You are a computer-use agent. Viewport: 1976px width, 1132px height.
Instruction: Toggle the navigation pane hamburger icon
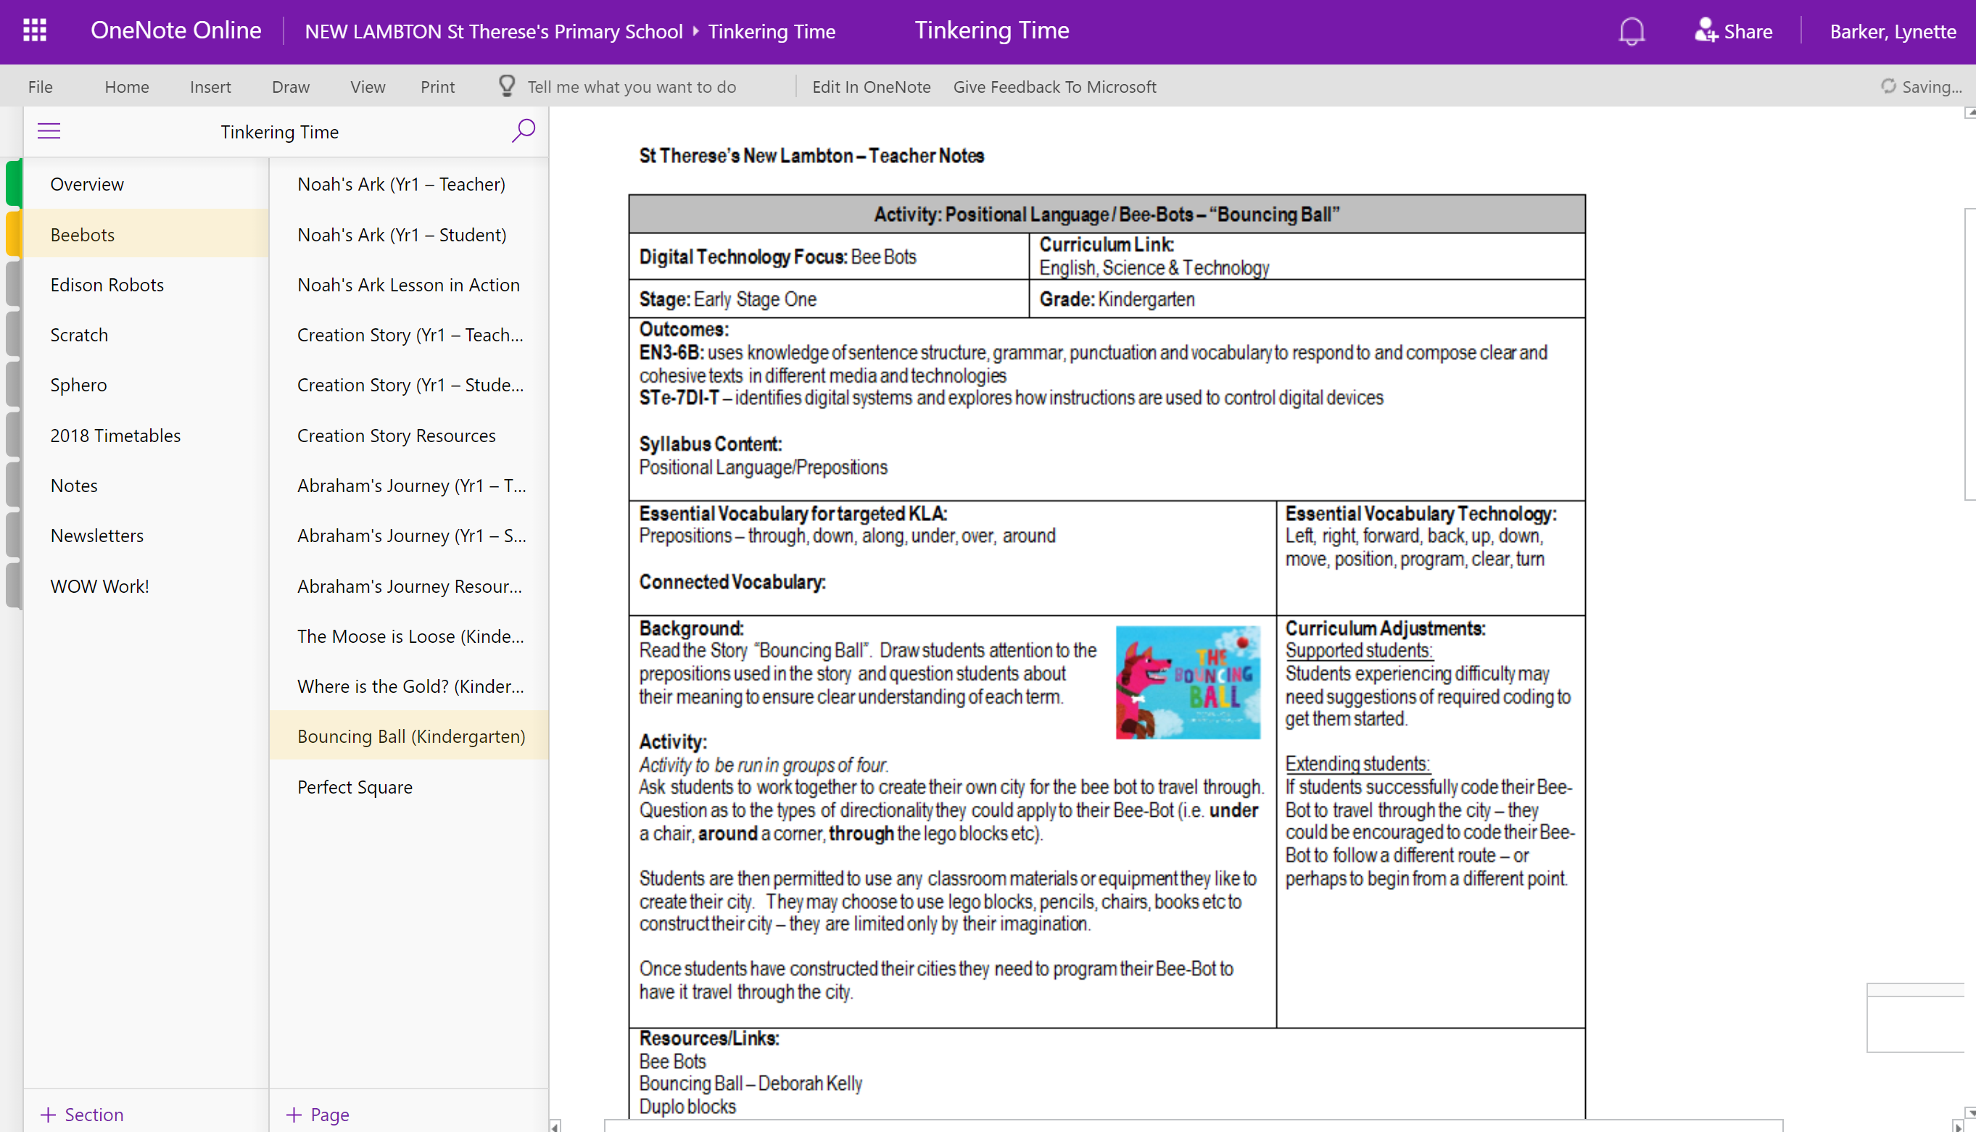tap(49, 130)
